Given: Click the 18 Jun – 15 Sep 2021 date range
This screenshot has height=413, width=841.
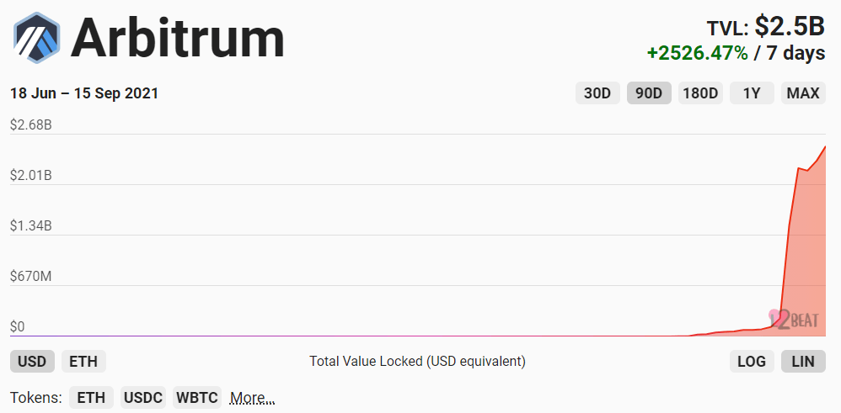Looking at the screenshot, I should (x=84, y=93).
